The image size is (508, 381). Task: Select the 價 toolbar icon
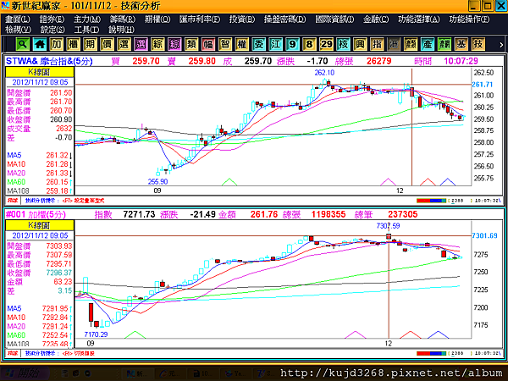click(108, 44)
